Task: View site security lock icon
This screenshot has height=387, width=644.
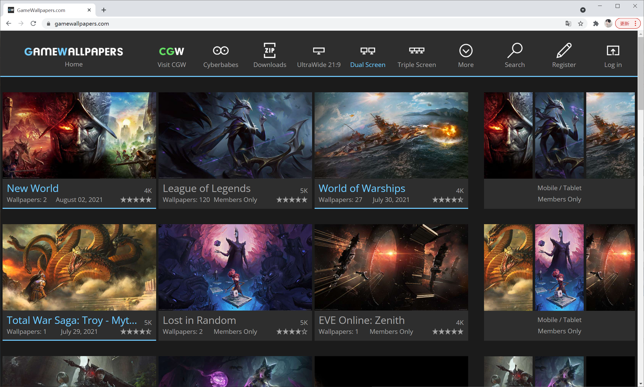Action: [49, 24]
